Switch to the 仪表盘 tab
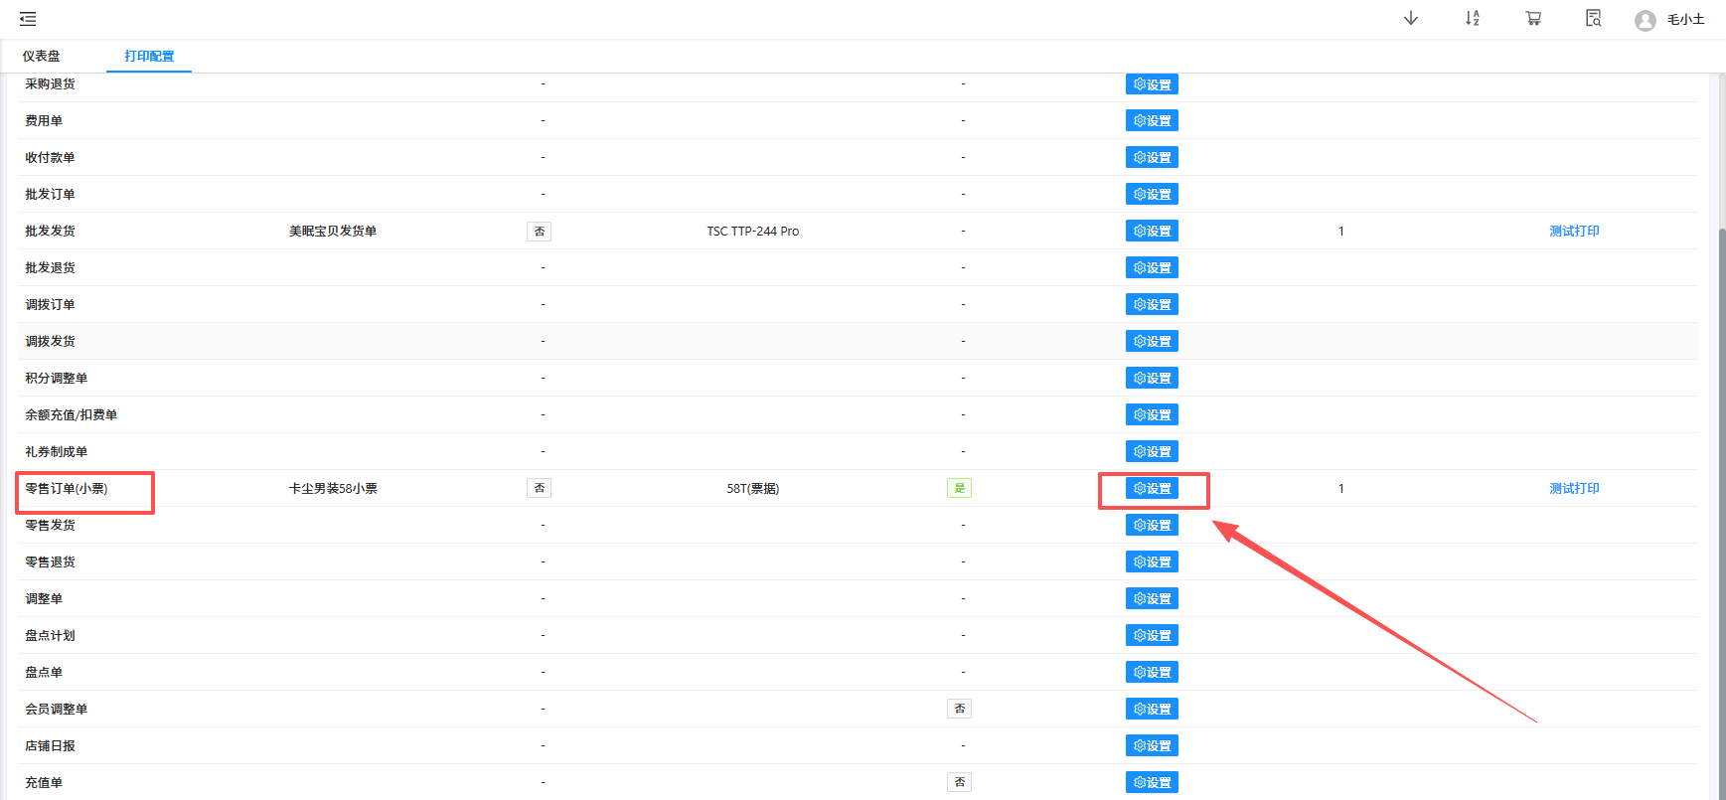Viewport: 1726px width, 800px height. [x=42, y=57]
